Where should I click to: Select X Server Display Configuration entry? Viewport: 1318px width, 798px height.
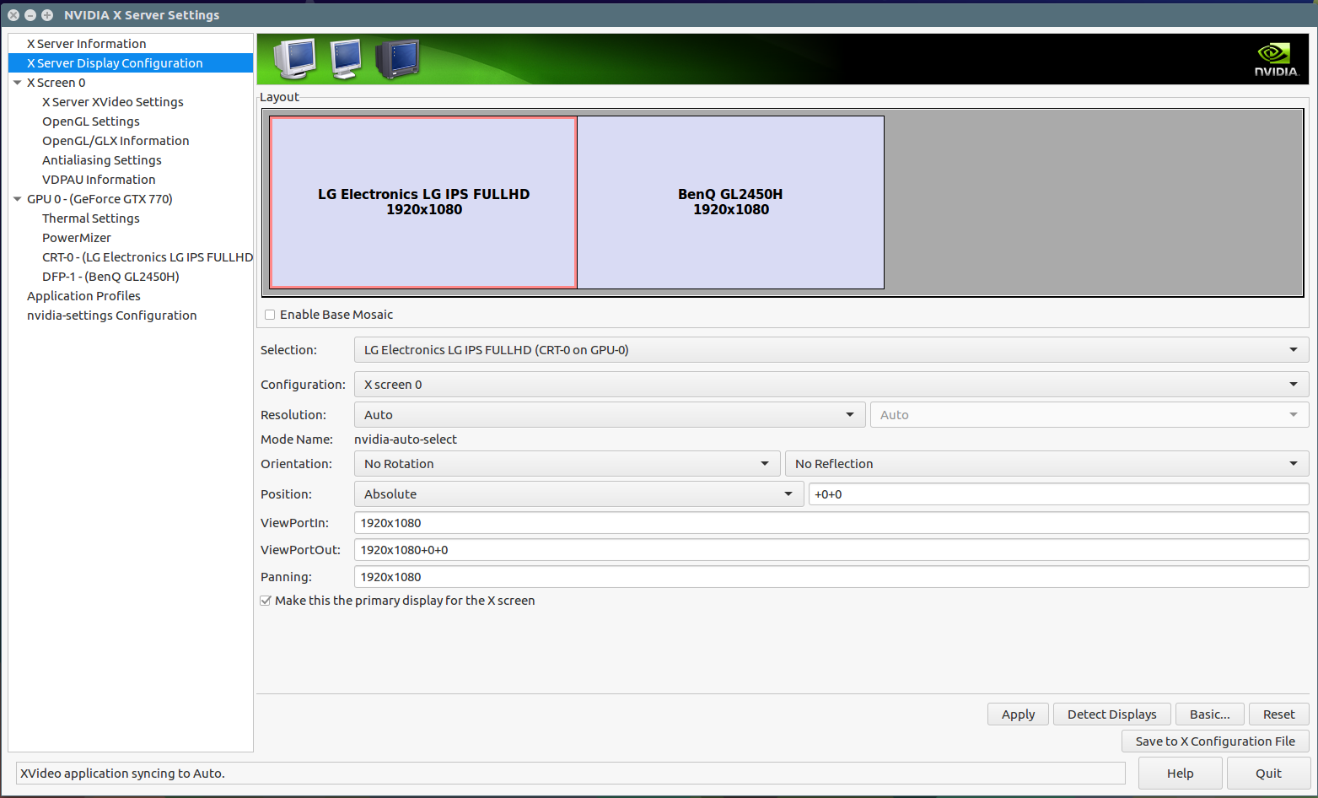[131, 63]
